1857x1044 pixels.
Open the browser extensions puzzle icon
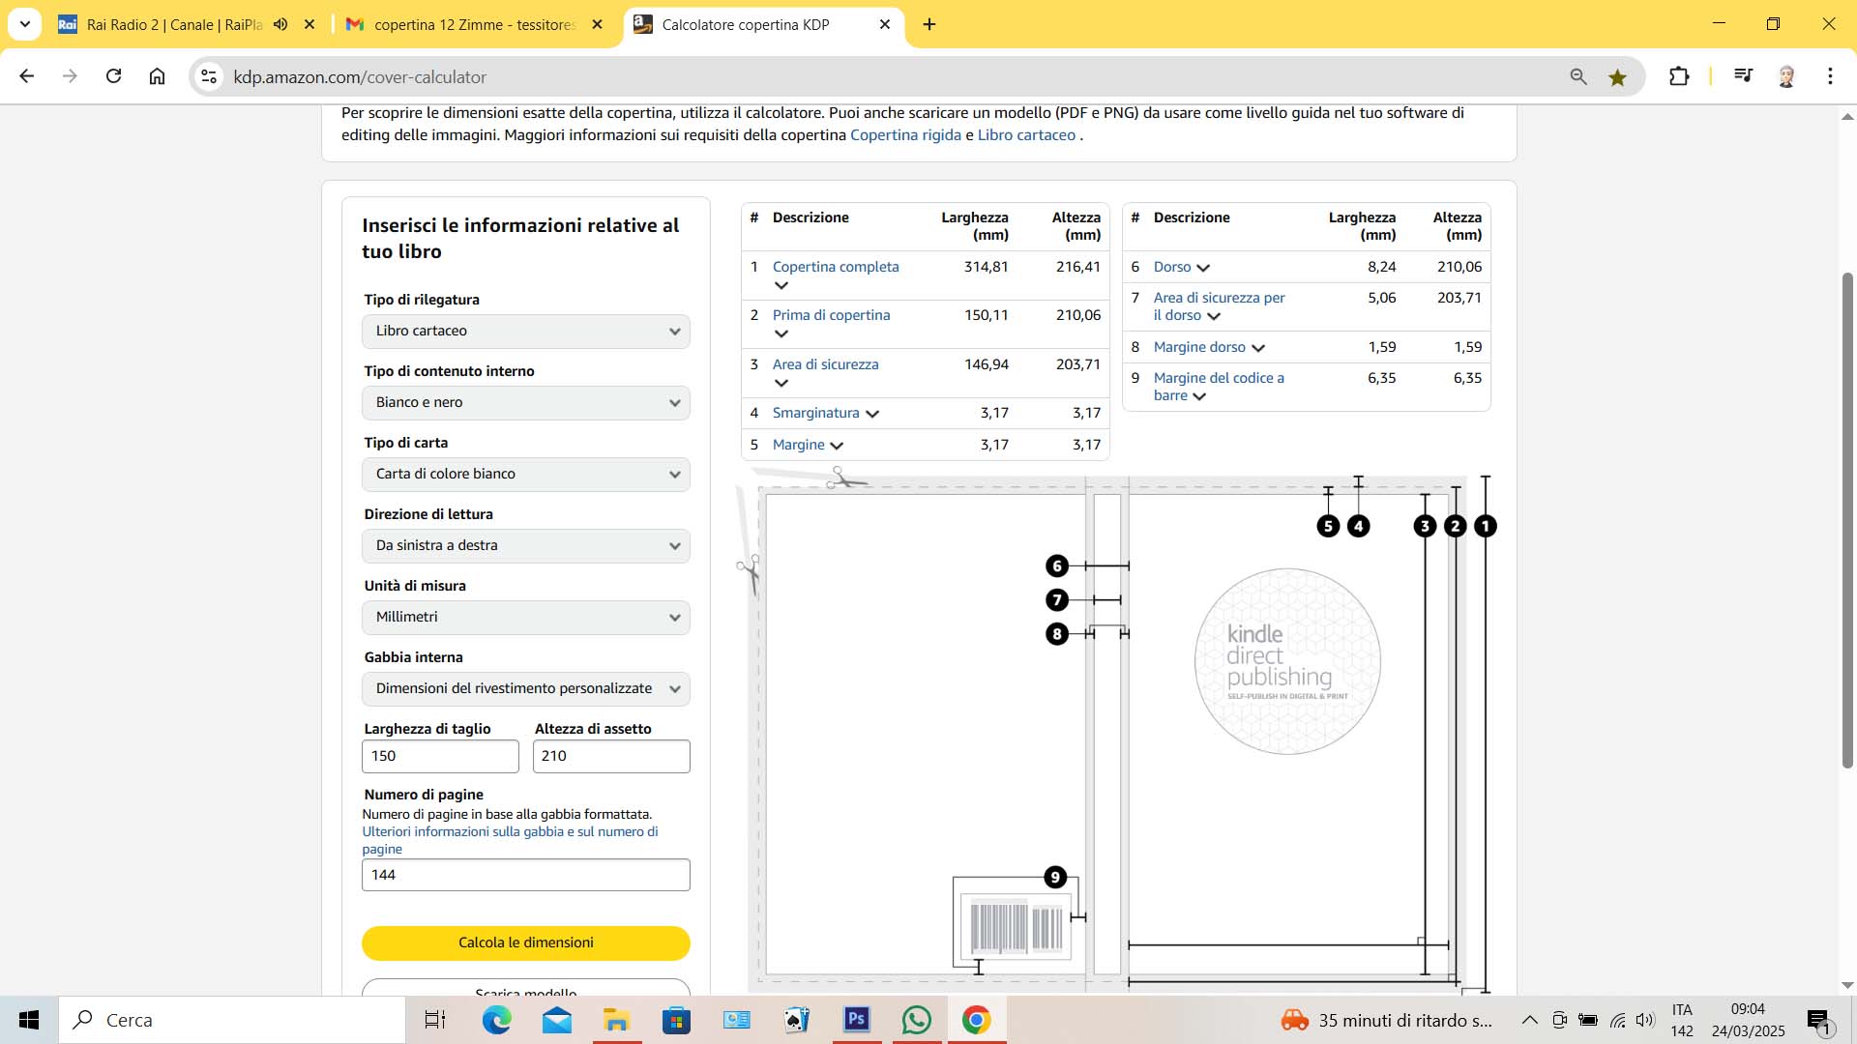[x=1679, y=76]
